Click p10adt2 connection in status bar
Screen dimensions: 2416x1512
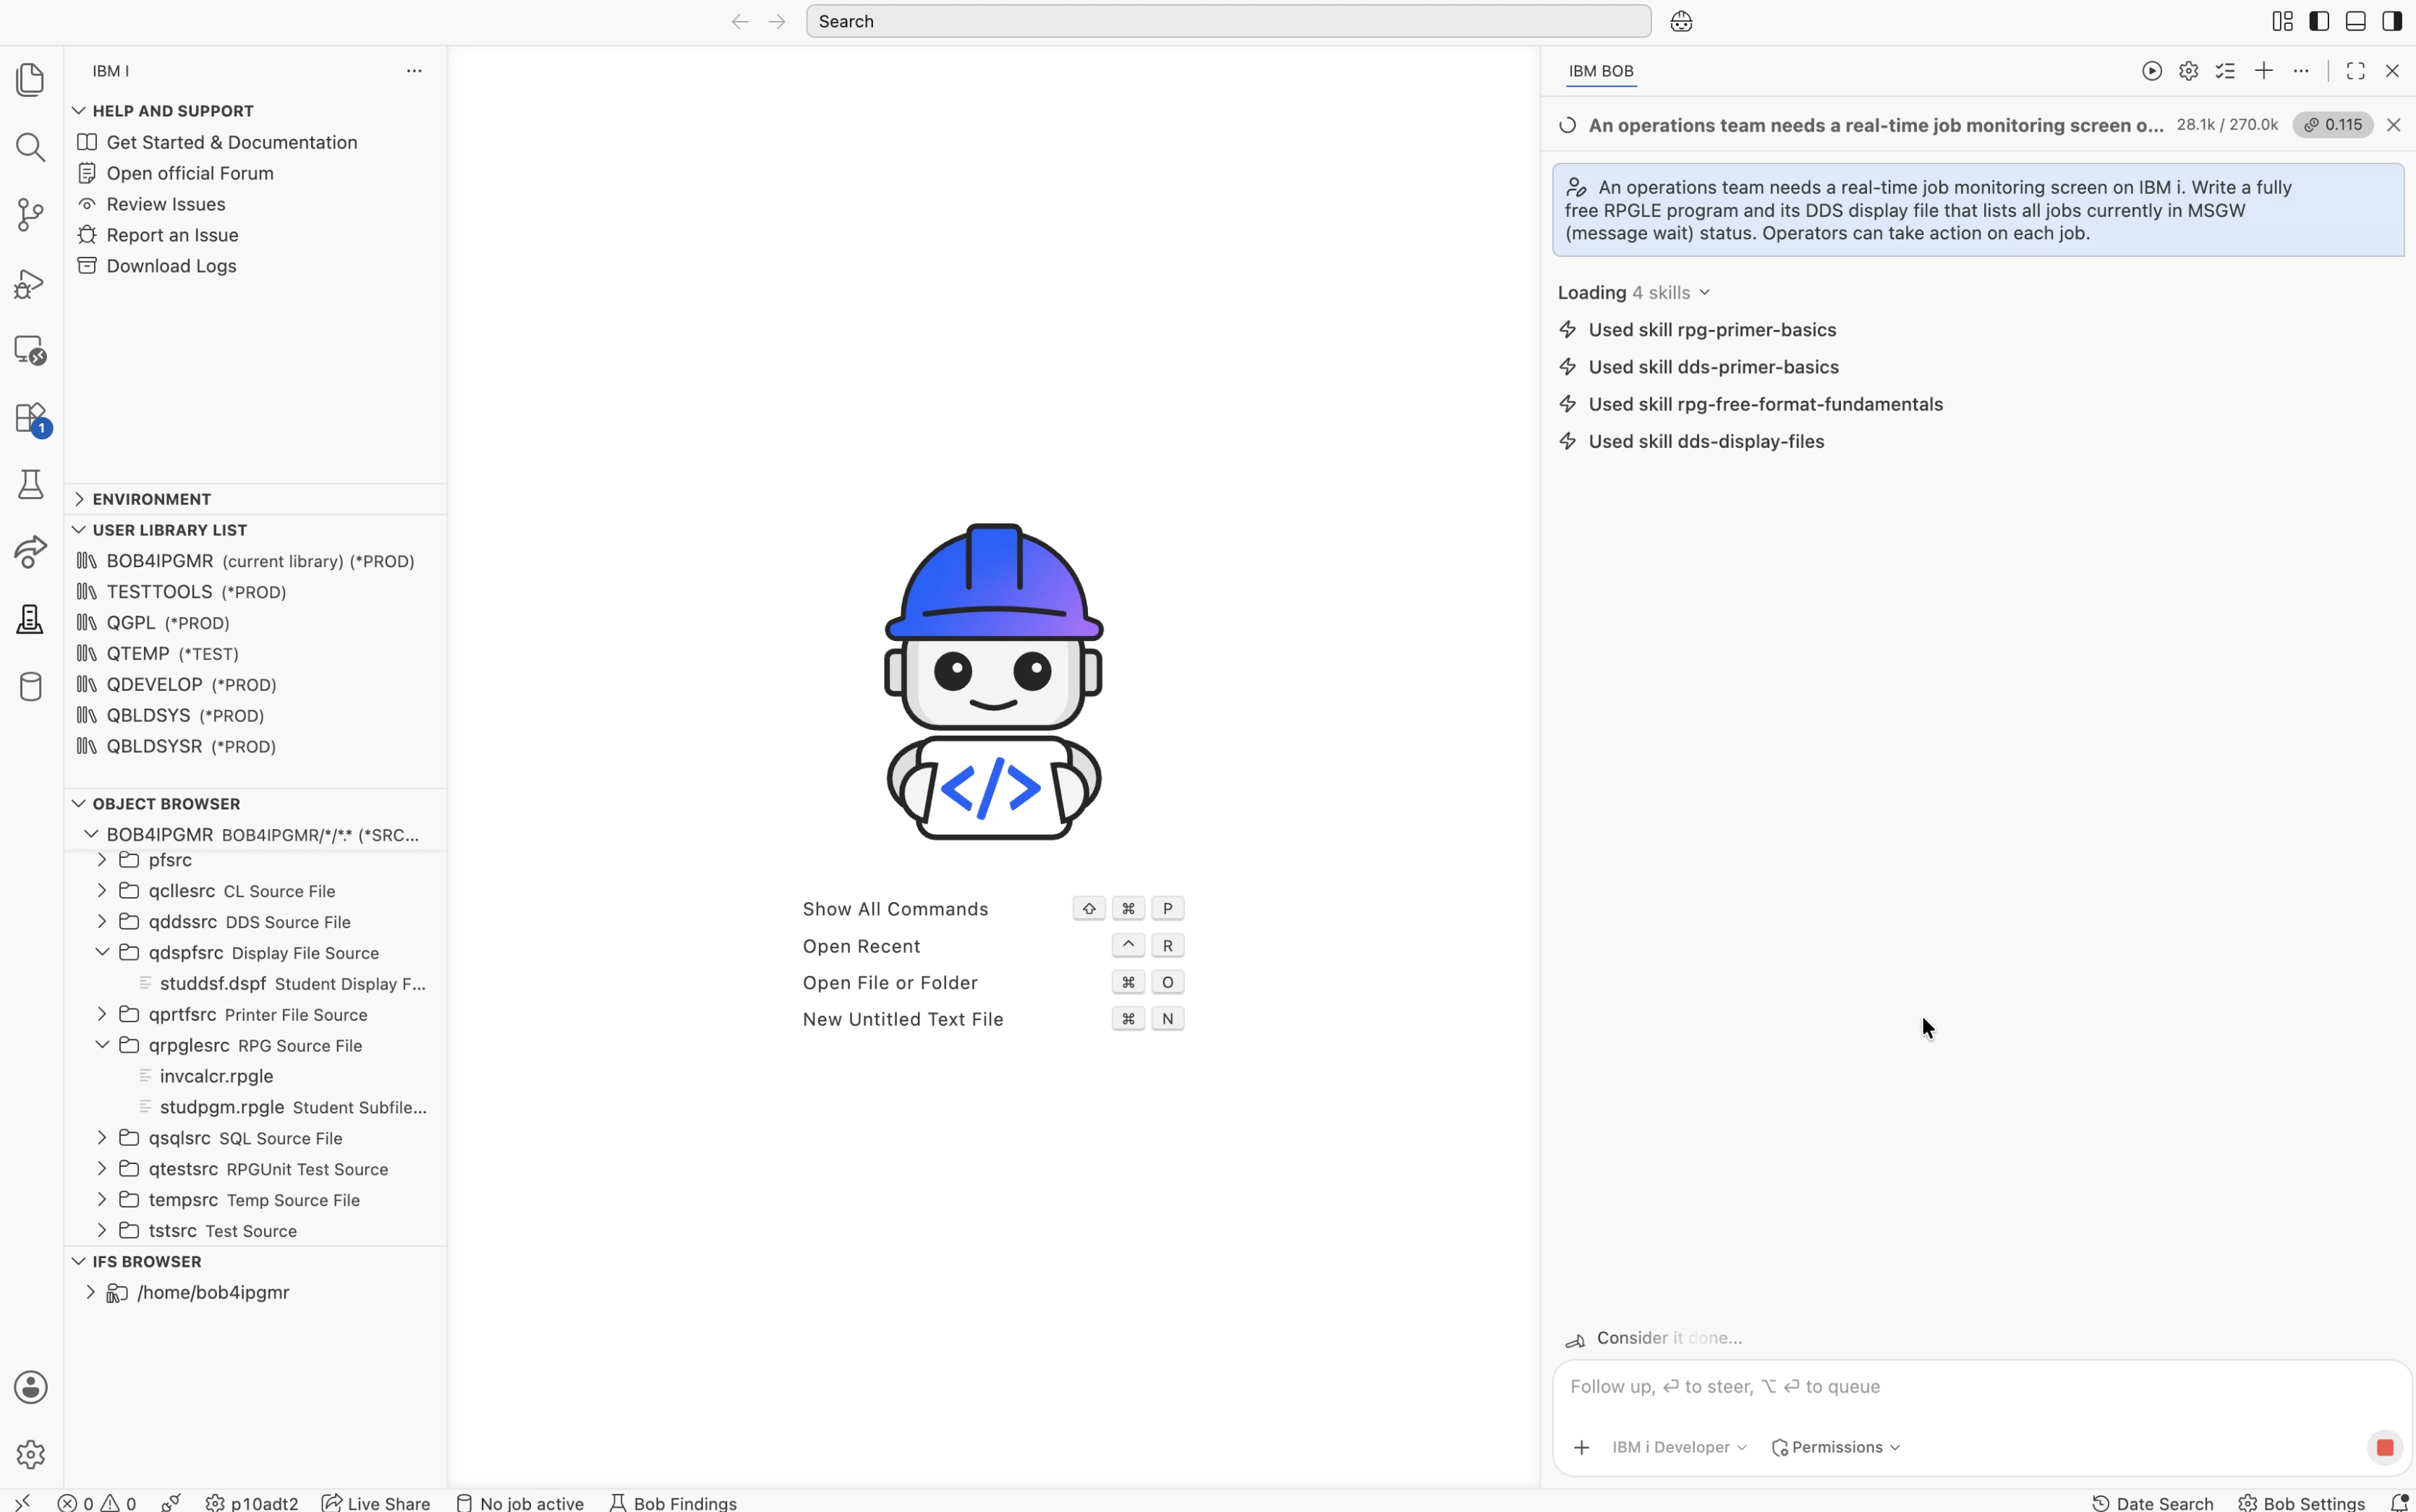[x=252, y=1503]
